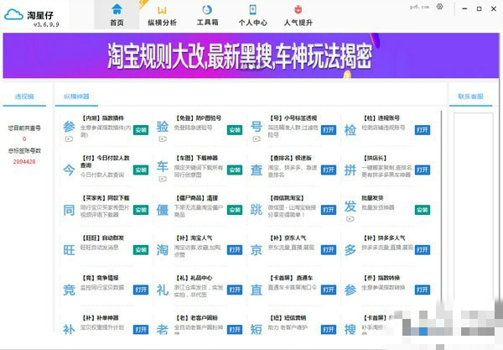Open 【号】小号标签透视 tool
The height and width of the screenshot is (350, 503).
click(x=329, y=130)
